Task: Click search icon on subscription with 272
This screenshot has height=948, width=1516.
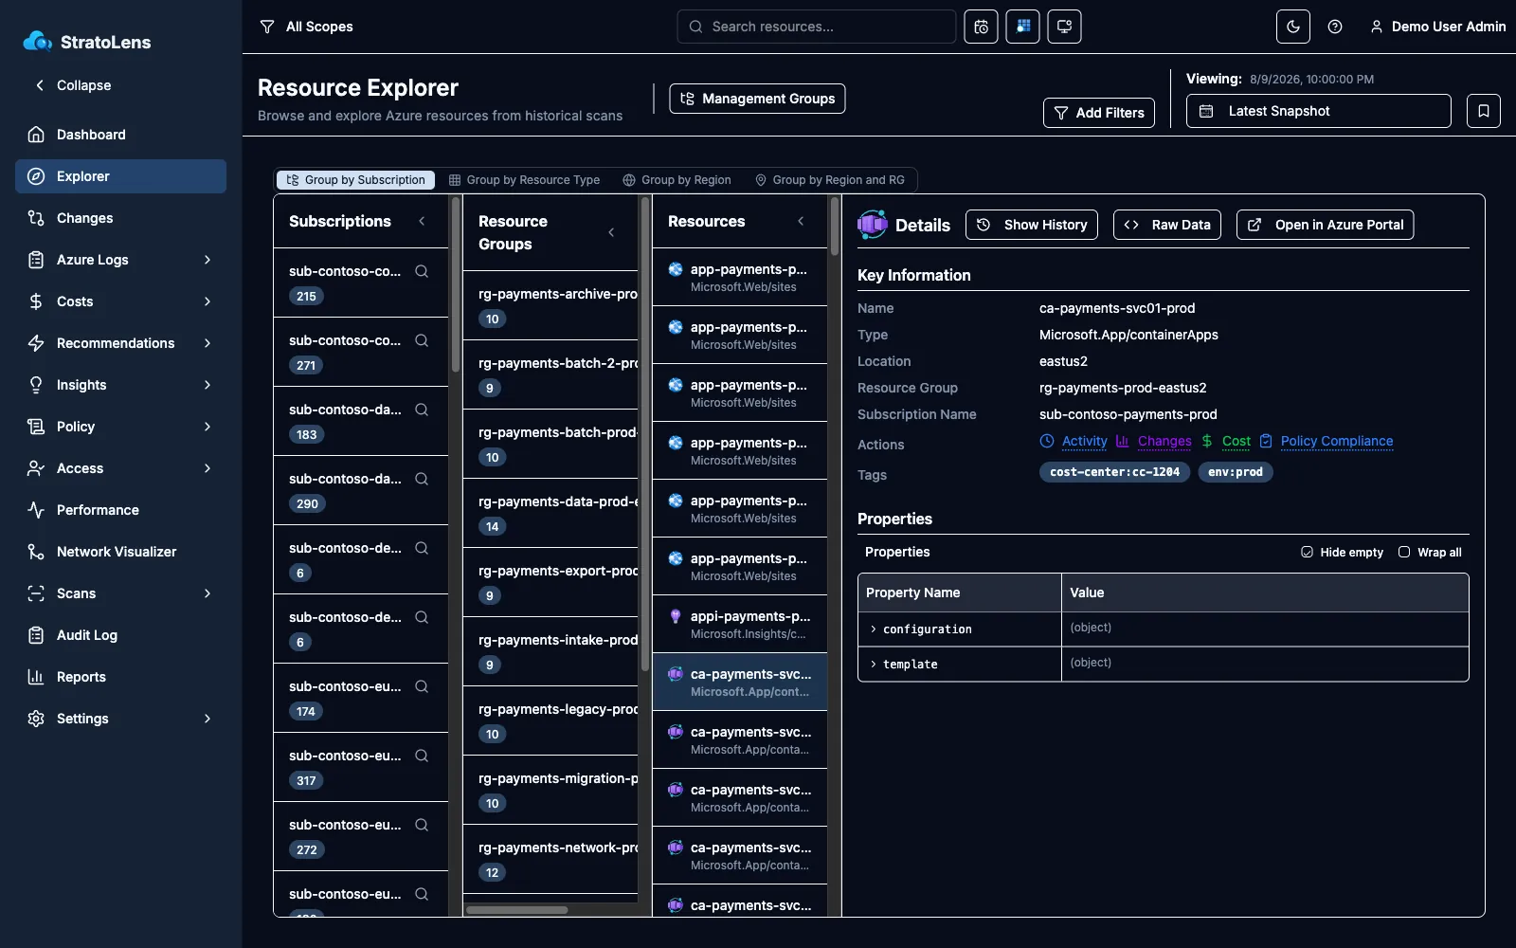Action: (x=422, y=825)
